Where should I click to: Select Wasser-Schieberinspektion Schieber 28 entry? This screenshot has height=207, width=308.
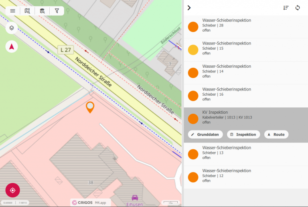pyautogui.click(x=246, y=27)
